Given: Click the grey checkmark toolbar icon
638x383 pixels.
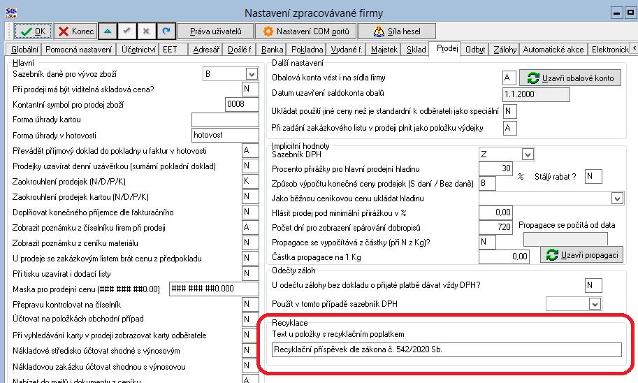Looking at the screenshot, I should [x=127, y=31].
